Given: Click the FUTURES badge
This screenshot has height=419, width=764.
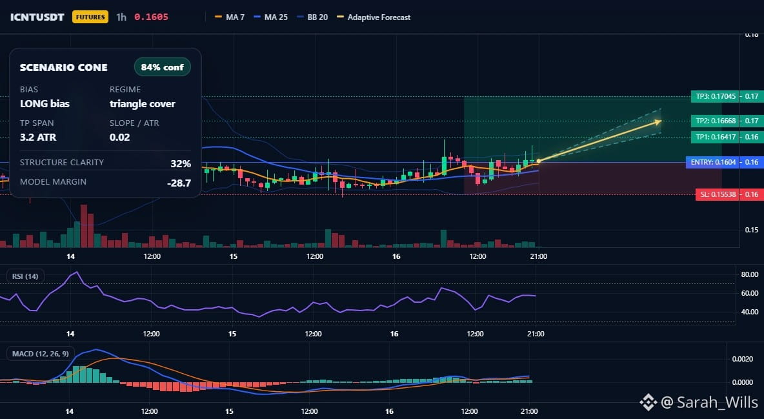Looking at the screenshot, I should point(90,17).
